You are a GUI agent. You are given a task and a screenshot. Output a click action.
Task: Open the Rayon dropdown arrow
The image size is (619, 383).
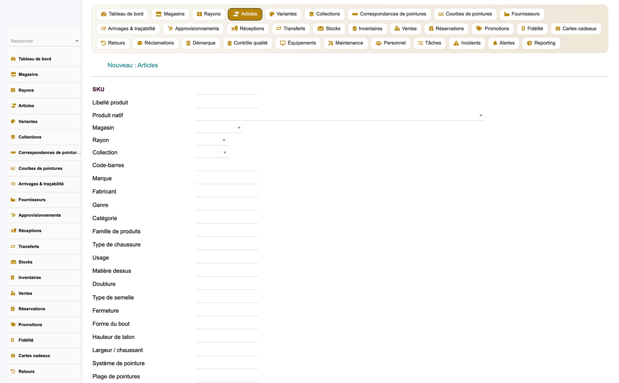tap(224, 140)
